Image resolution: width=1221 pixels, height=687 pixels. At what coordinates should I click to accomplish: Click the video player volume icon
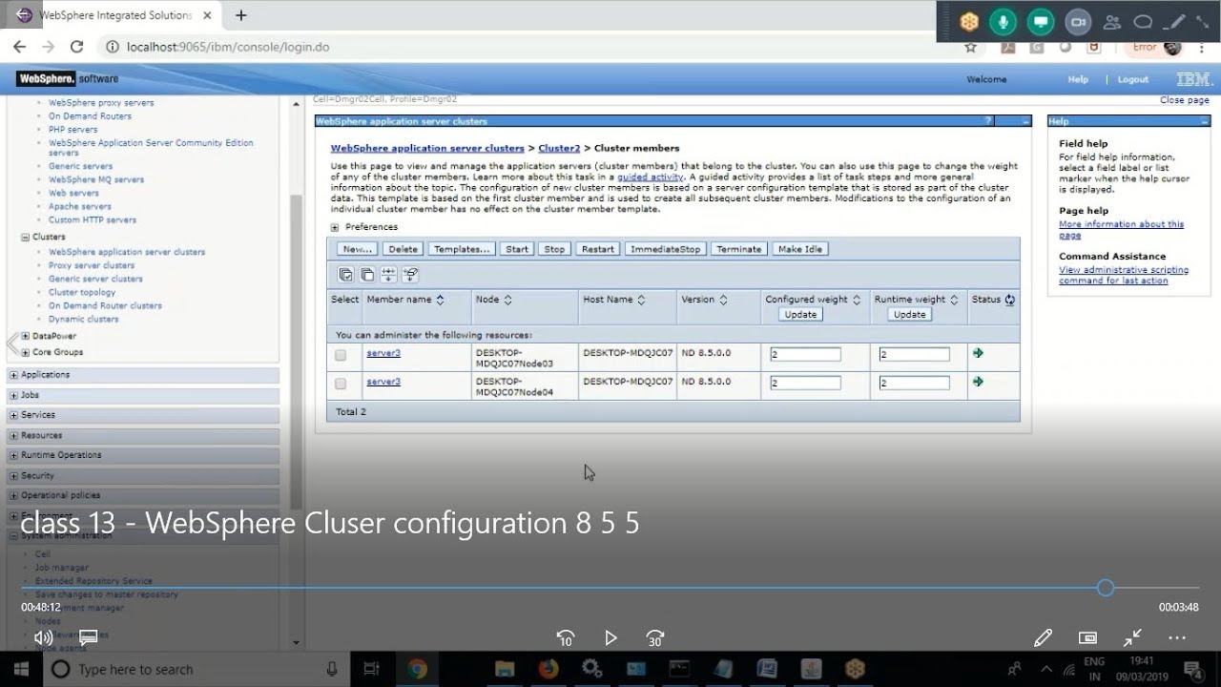point(43,637)
